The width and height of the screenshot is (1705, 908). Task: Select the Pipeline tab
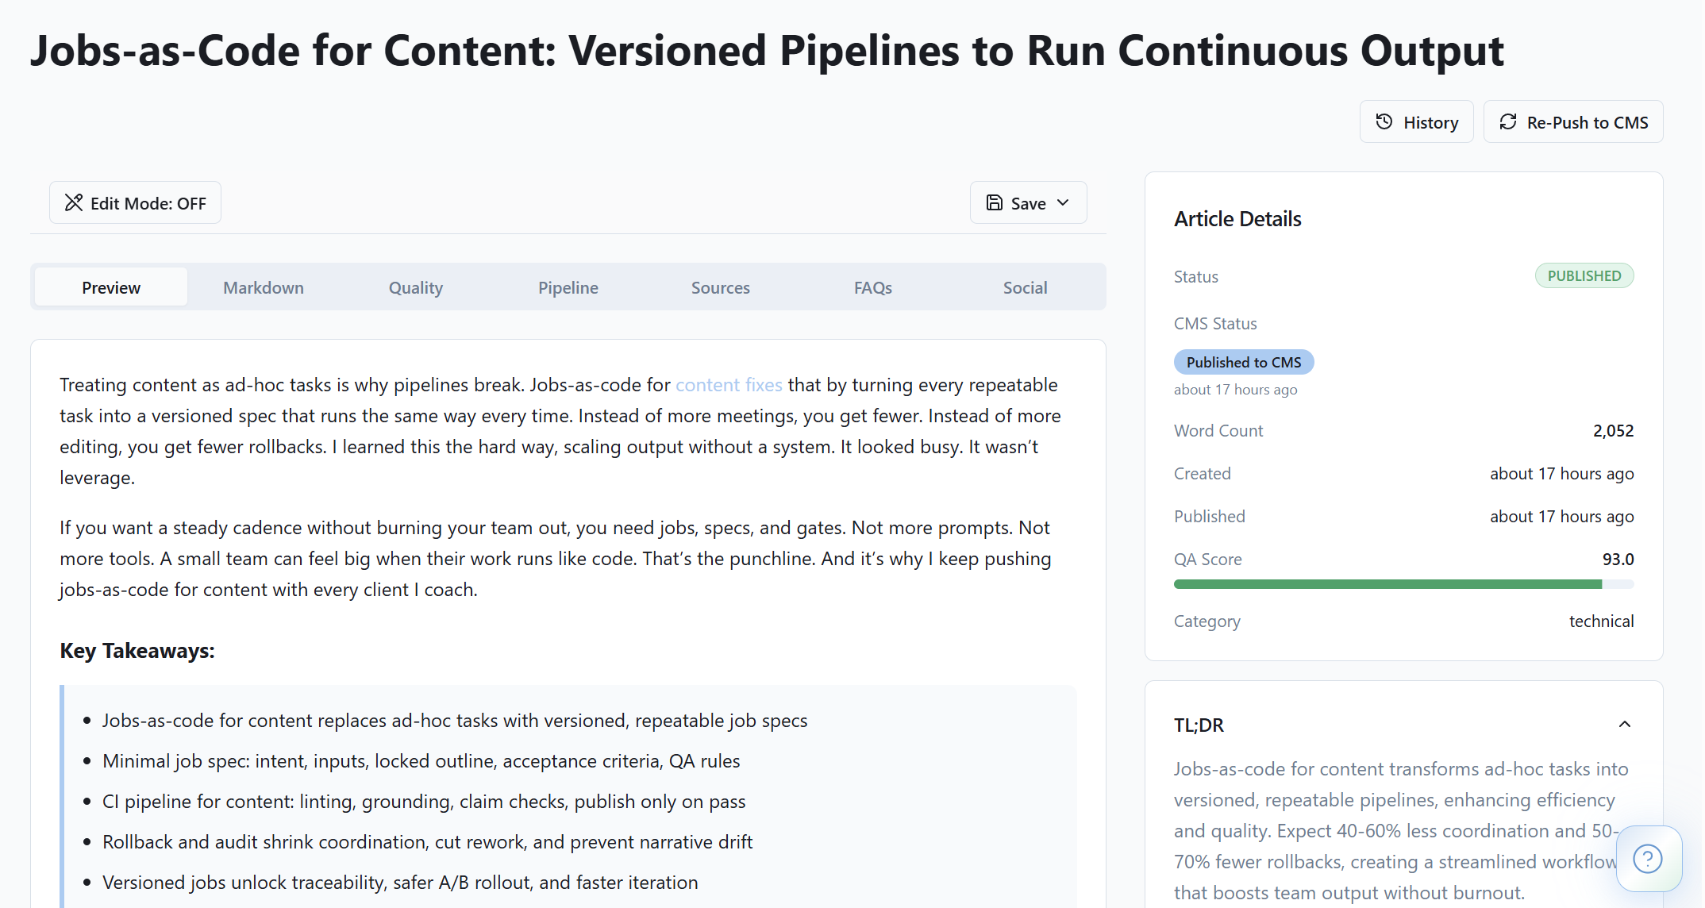click(568, 287)
